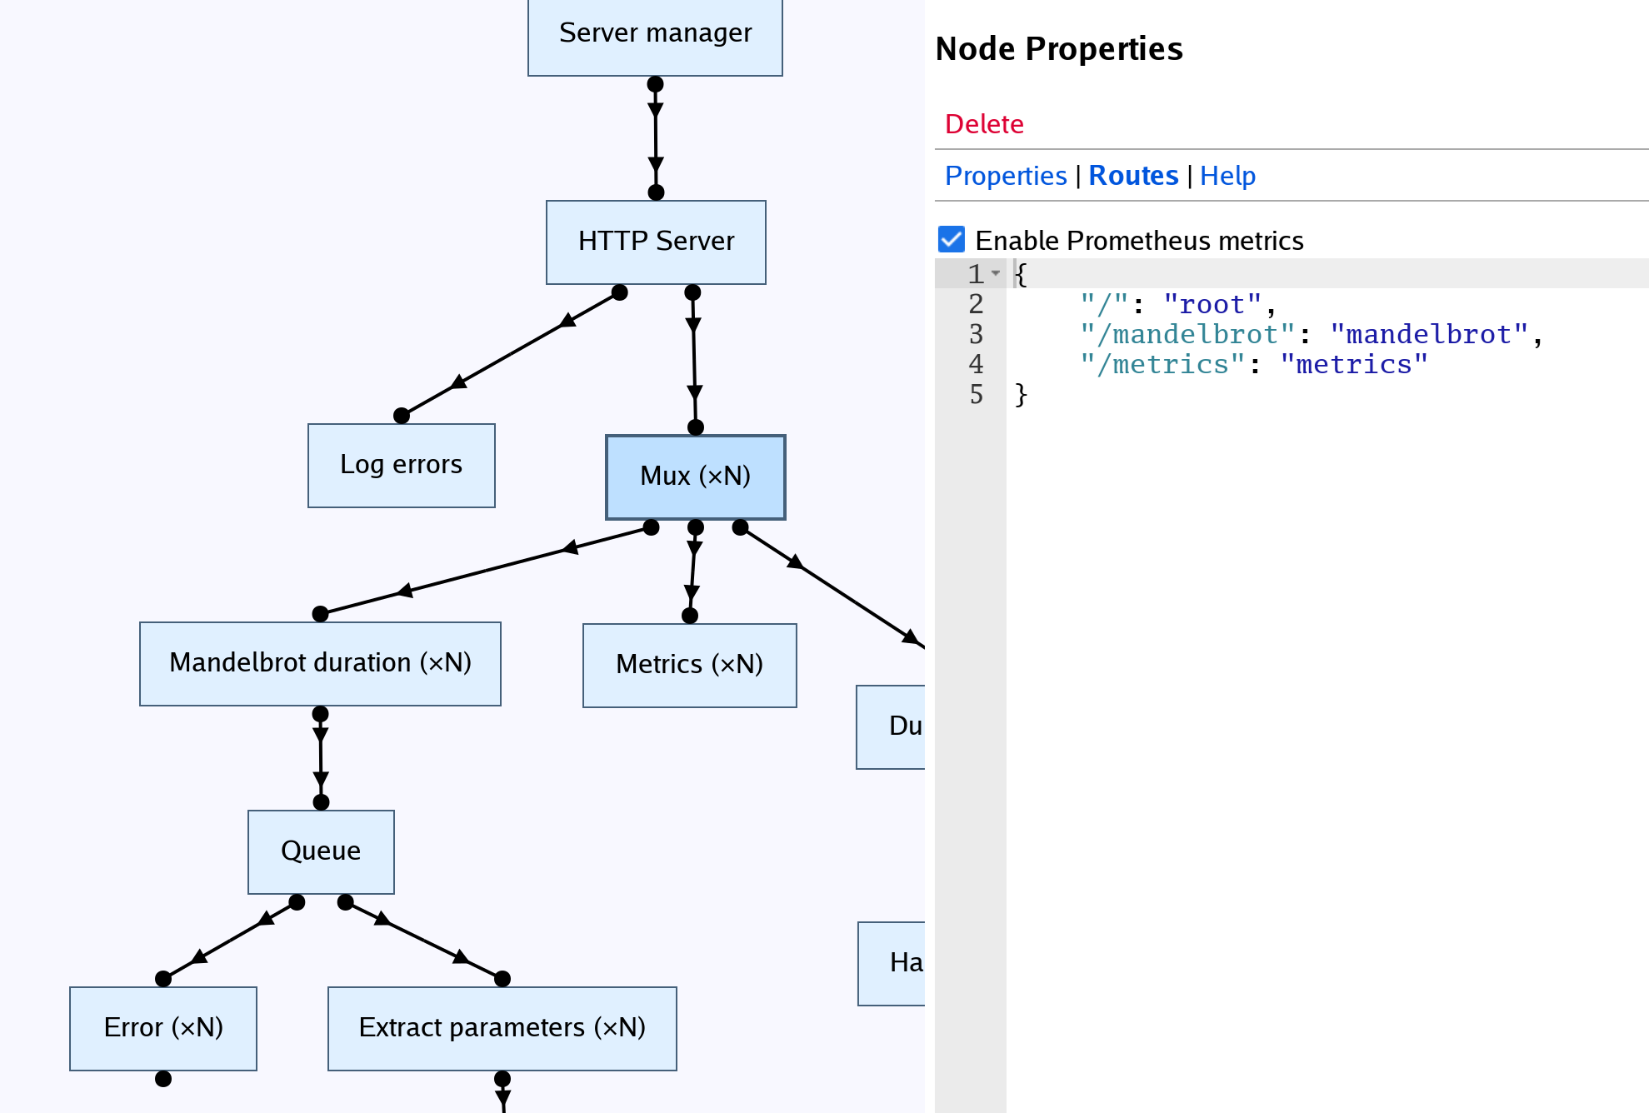Click the Mux (×N) node
1649x1113 pixels.
point(695,477)
